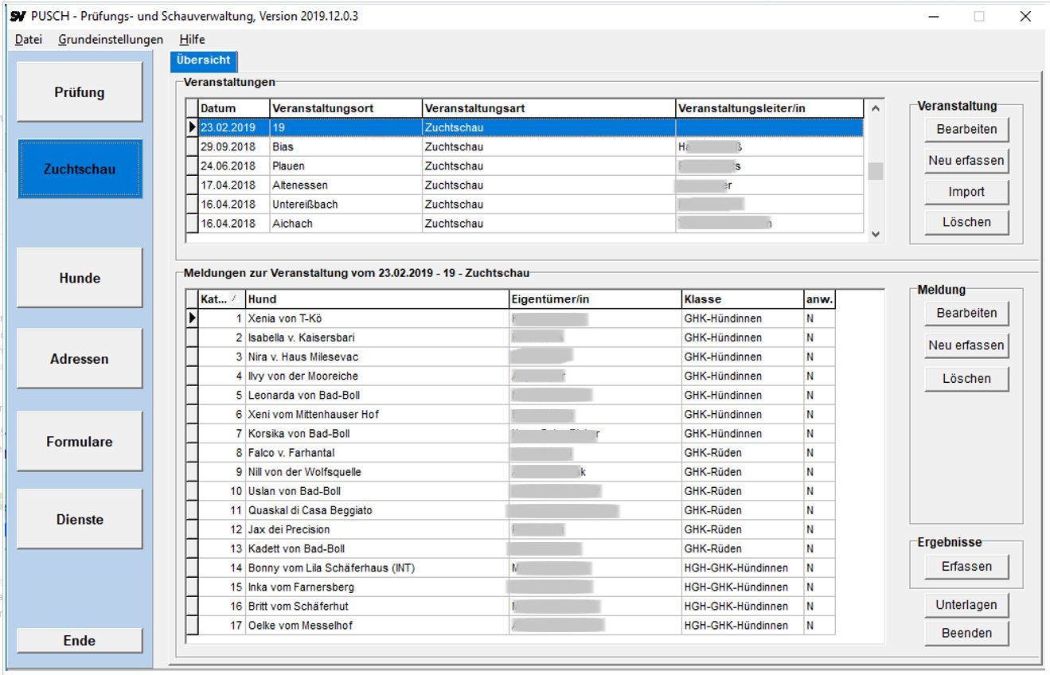Click Bearbeiten in the Meldung group

point(966,313)
